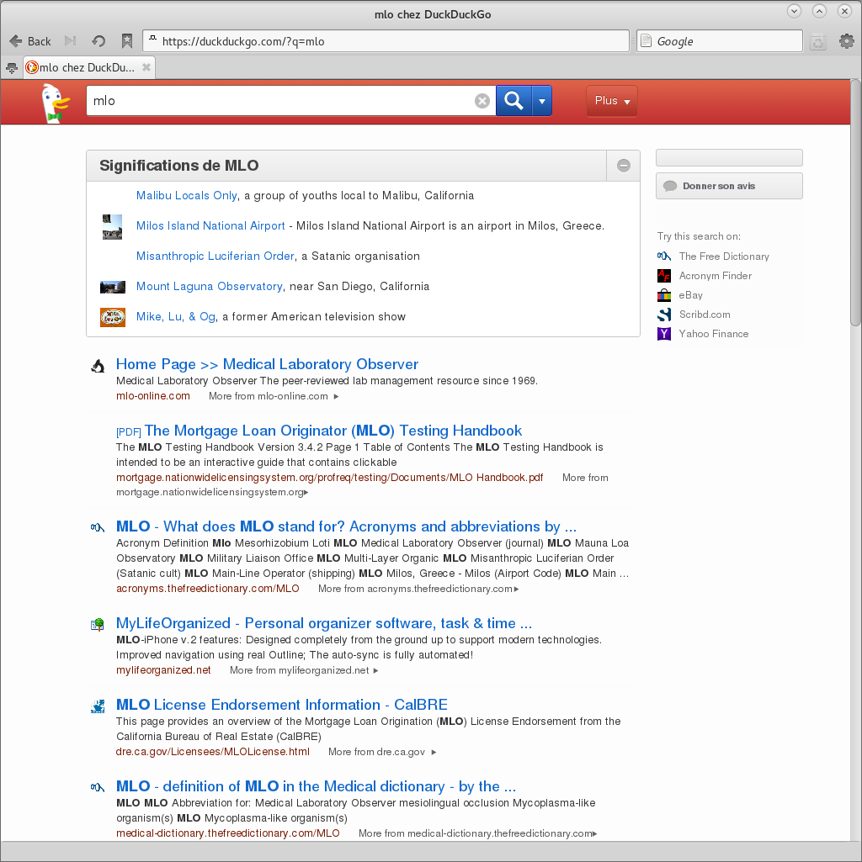Bookmark this page with the bookmark icon
Screen dimensions: 862x862
(x=126, y=41)
